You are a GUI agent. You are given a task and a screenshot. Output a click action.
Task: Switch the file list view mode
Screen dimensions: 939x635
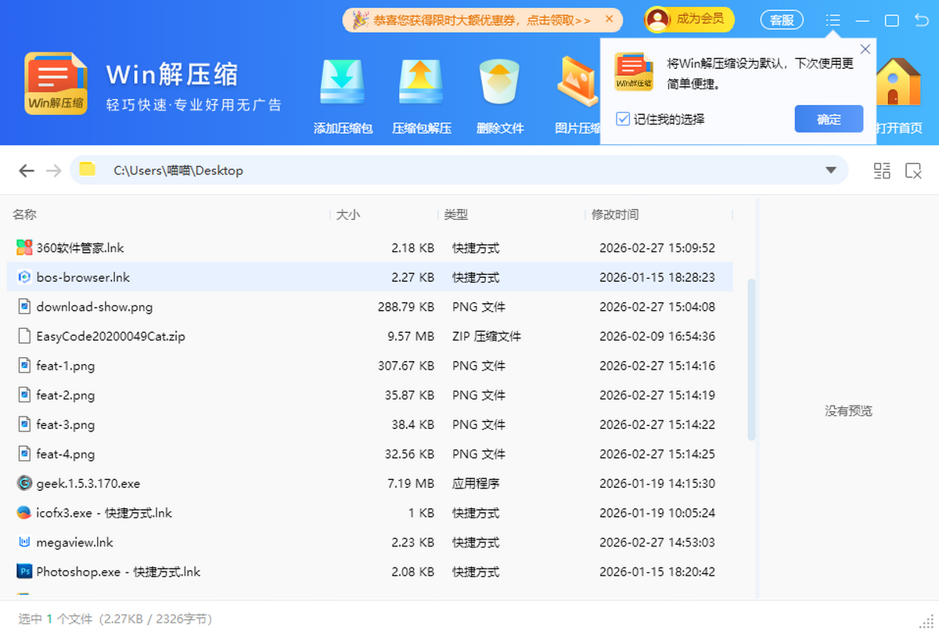(882, 170)
